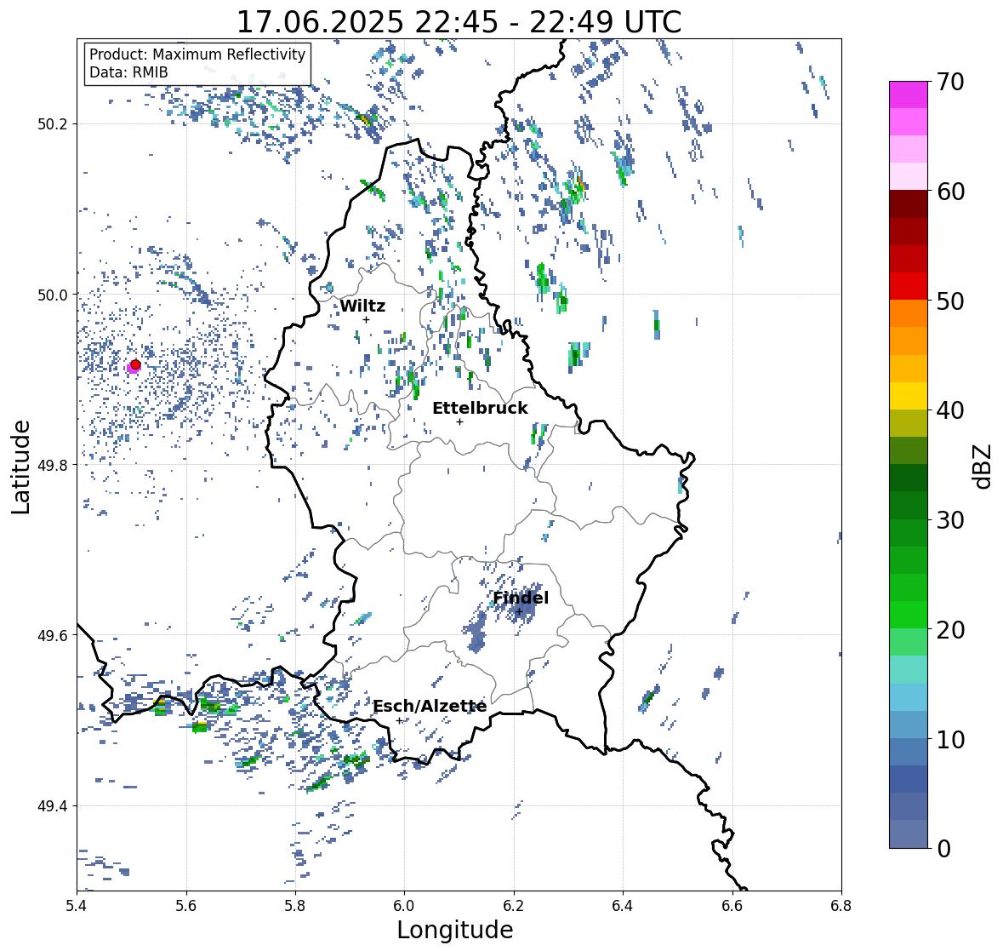The width and height of the screenshot is (1003, 951).
Task: Click the dark red colorbar swatch below 60
Action: 909,204
